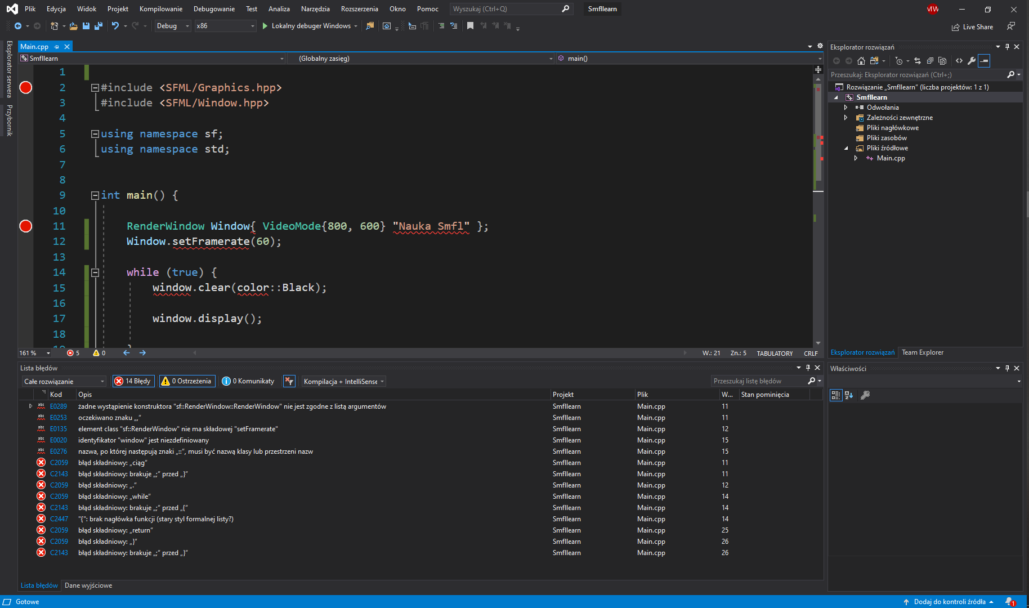Expand error E0289 row details

30,406
